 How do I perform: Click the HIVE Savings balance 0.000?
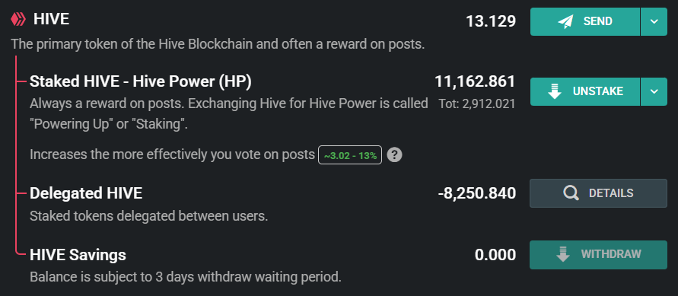[x=495, y=255]
